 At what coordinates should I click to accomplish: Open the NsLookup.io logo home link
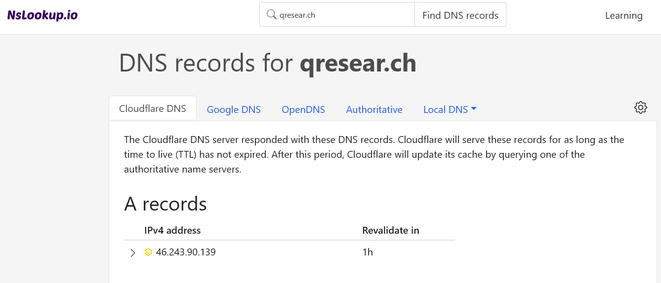(x=42, y=15)
